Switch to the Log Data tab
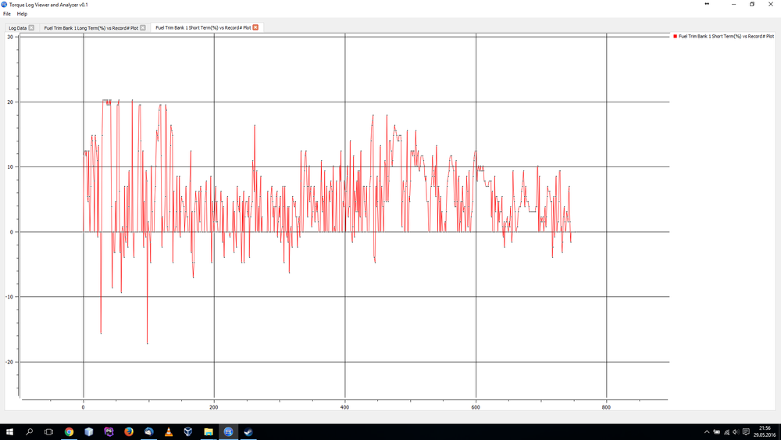The height and width of the screenshot is (440, 781). pyautogui.click(x=17, y=28)
